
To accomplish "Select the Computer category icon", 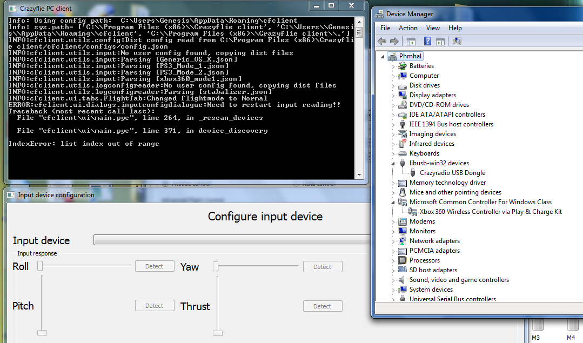I will (x=402, y=76).
